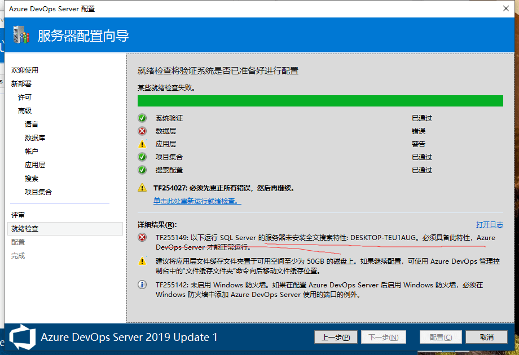
Task: Click the 取消 button
Action: pos(486,338)
